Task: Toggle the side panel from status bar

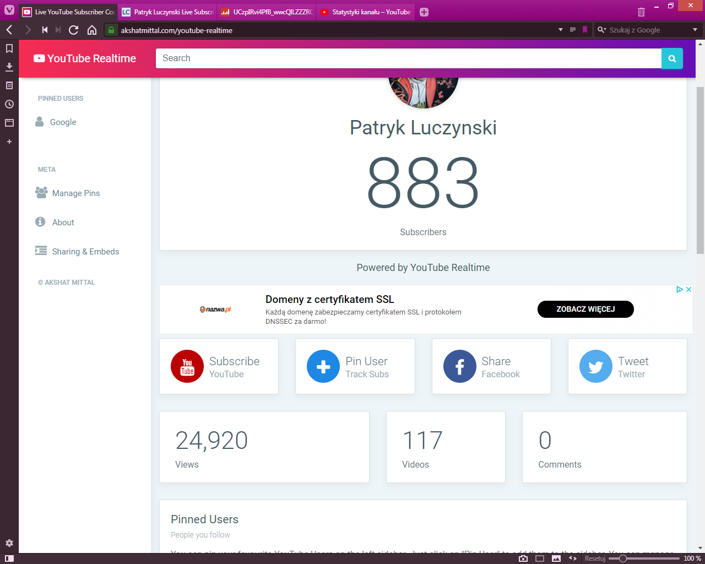Action: pos(9,558)
